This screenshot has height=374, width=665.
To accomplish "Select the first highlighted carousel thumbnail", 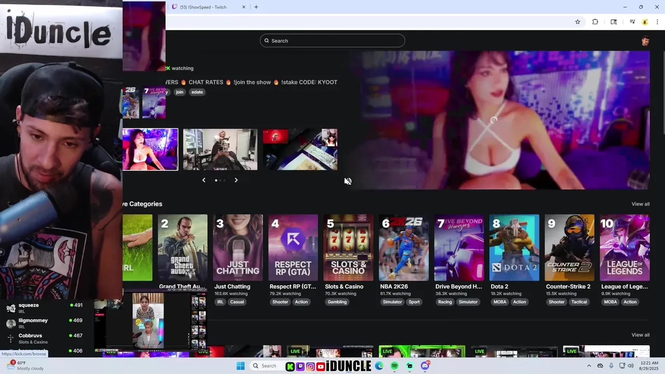I will [150, 149].
